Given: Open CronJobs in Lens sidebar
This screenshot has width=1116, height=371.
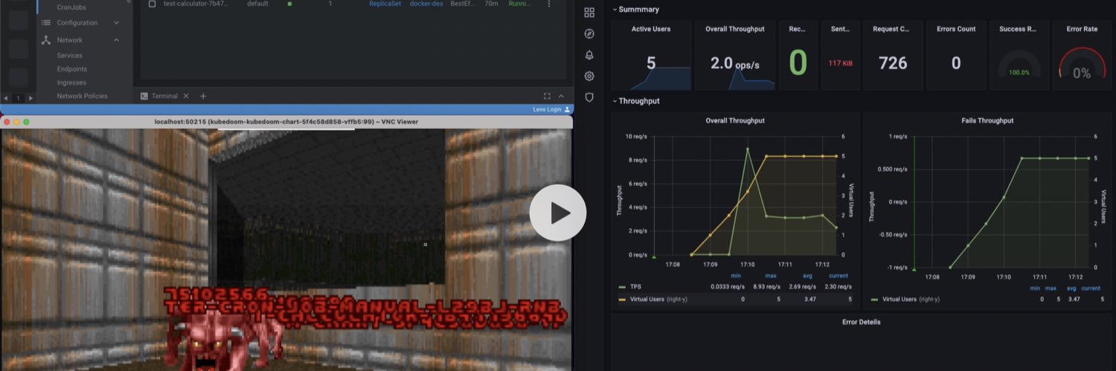Looking at the screenshot, I should pyautogui.click(x=71, y=7).
